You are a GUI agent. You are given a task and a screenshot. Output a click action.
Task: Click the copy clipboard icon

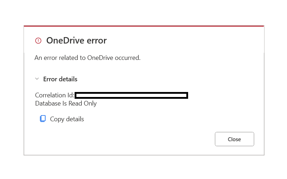coord(43,119)
